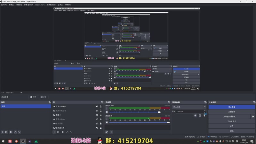Open the 场景集合(S) menu
This screenshot has height=144, width=256.
click(x=51, y=5)
